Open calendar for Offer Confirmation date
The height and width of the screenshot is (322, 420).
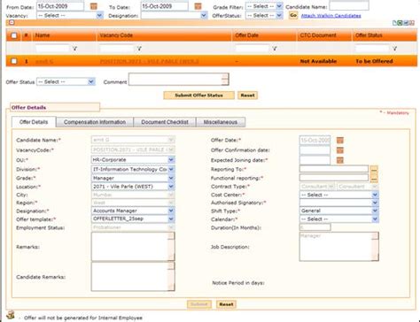click(x=340, y=150)
